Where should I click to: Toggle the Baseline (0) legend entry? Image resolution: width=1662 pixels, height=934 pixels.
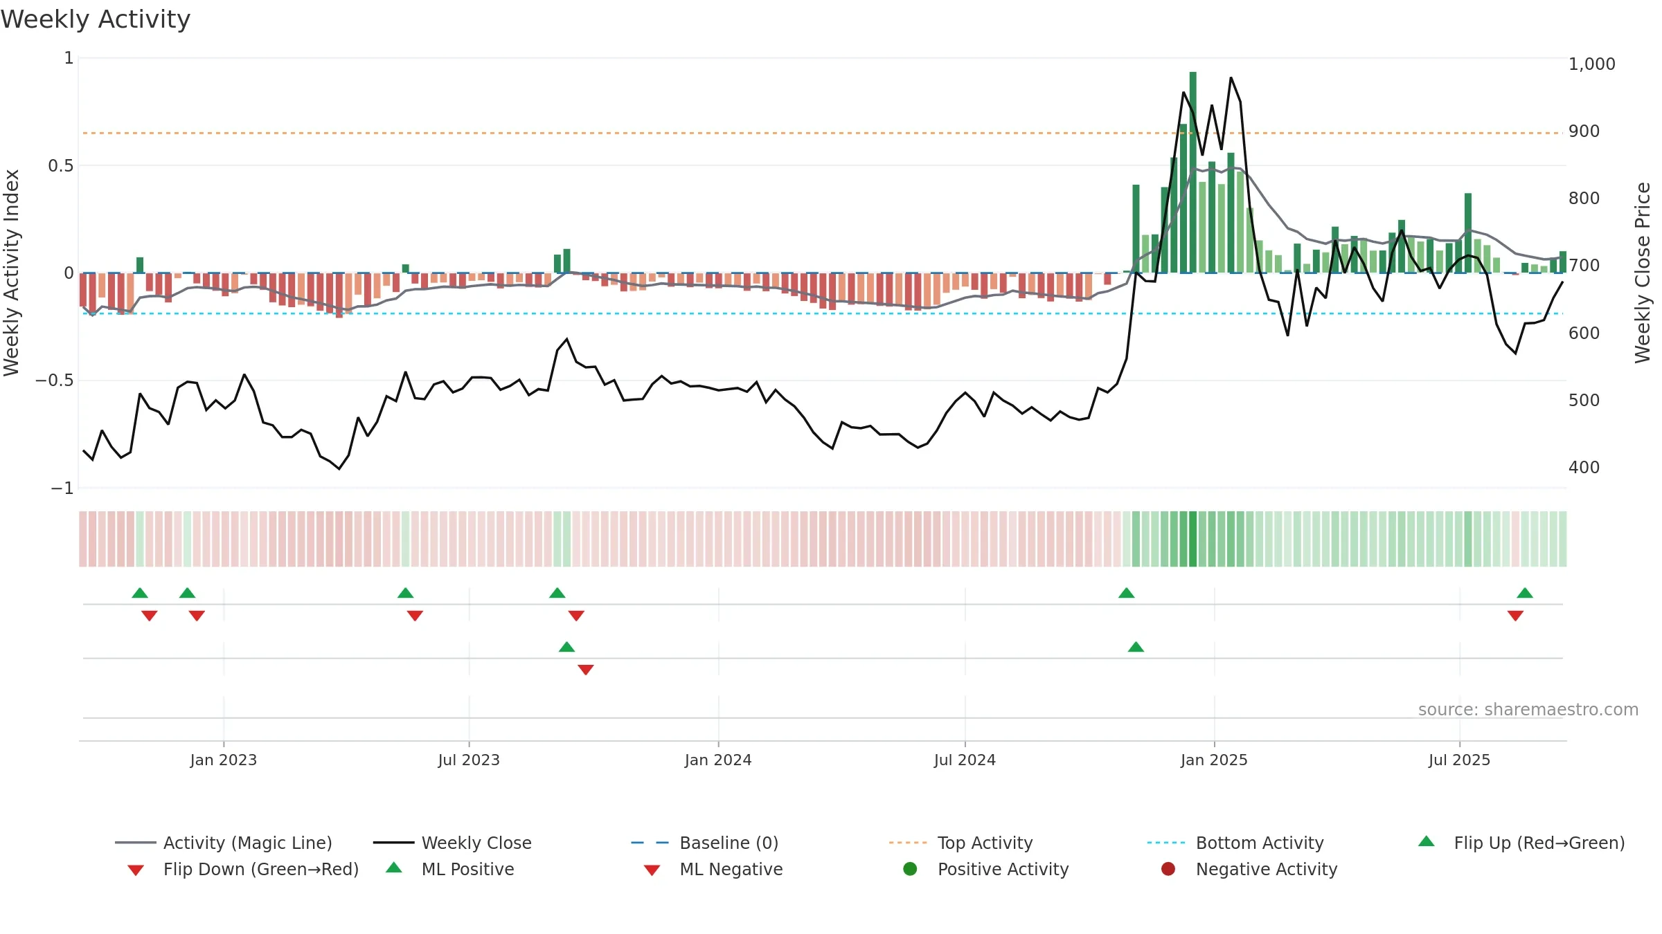click(705, 843)
